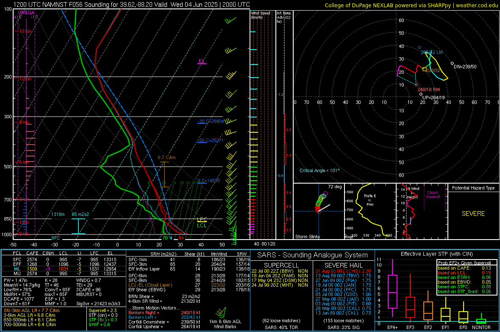Viewport: 500px width, 332px height.
Task: Click the 65 m2s2 helicity label
Action: [80, 214]
